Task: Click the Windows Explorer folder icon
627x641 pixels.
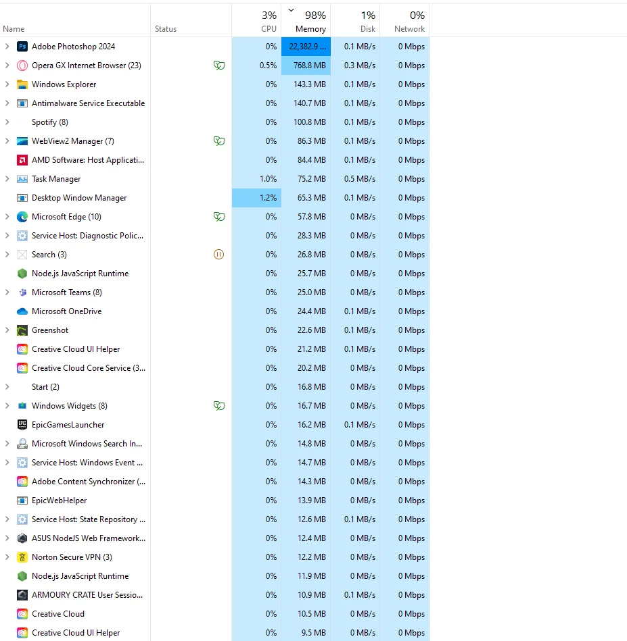Action: pos(22,84)
